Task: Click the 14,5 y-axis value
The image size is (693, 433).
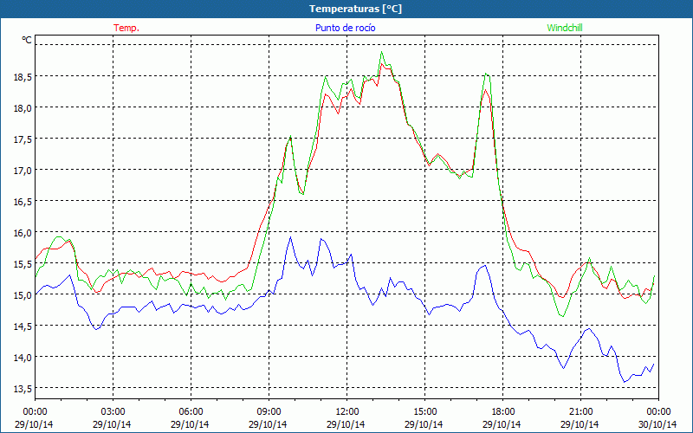Action: [x=23, y=326]
